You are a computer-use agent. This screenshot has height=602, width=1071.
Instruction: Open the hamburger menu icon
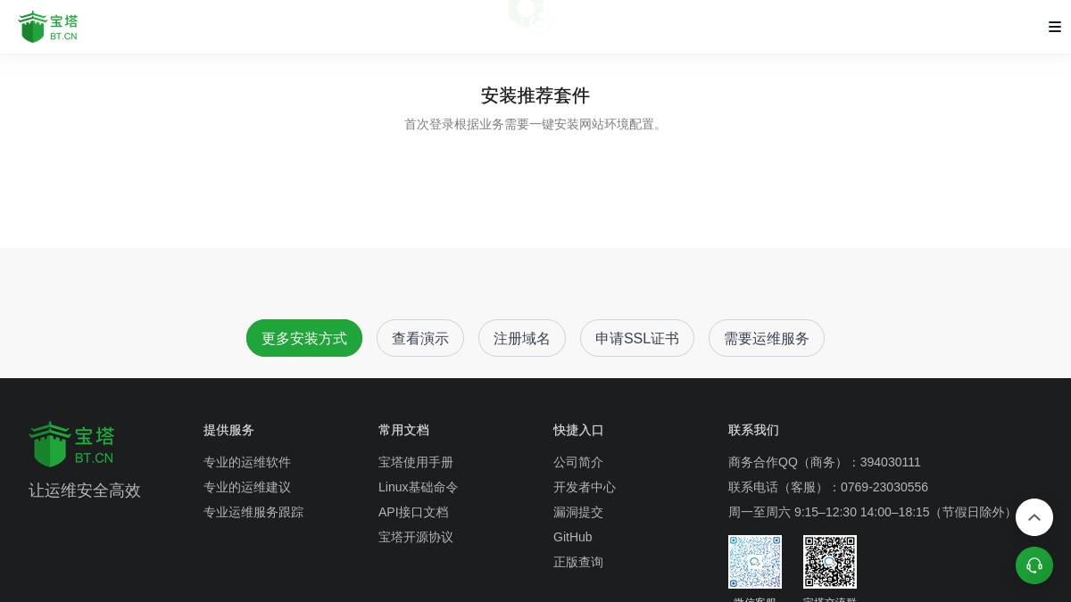1055,27
